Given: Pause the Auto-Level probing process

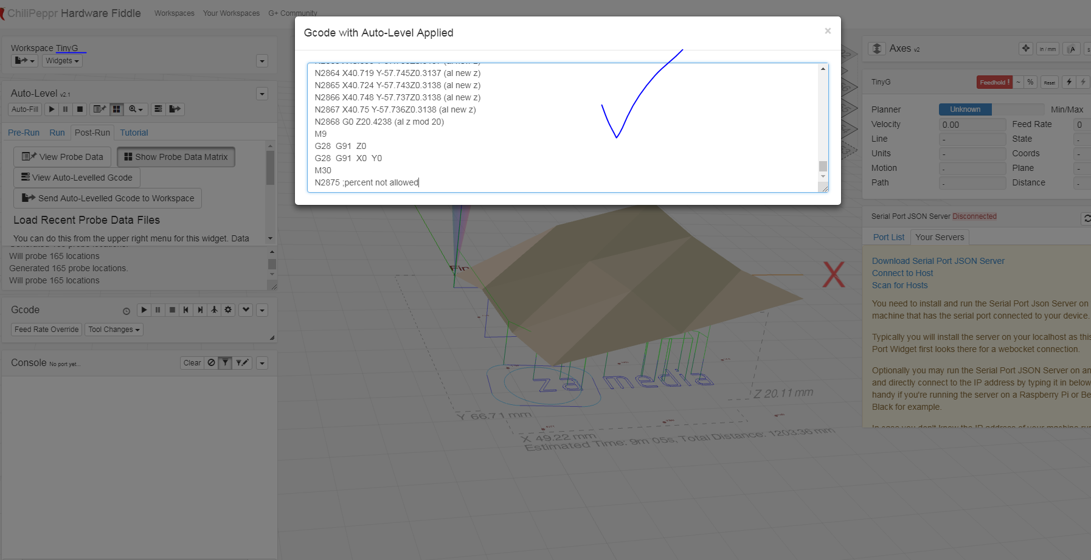Looking at the screenshot, I should (x=66, y=109).
